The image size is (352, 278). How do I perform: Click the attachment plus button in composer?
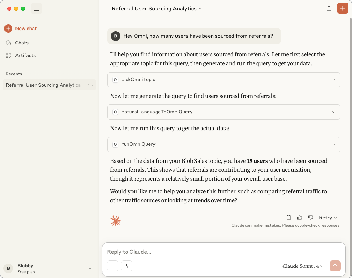point(113,266)
